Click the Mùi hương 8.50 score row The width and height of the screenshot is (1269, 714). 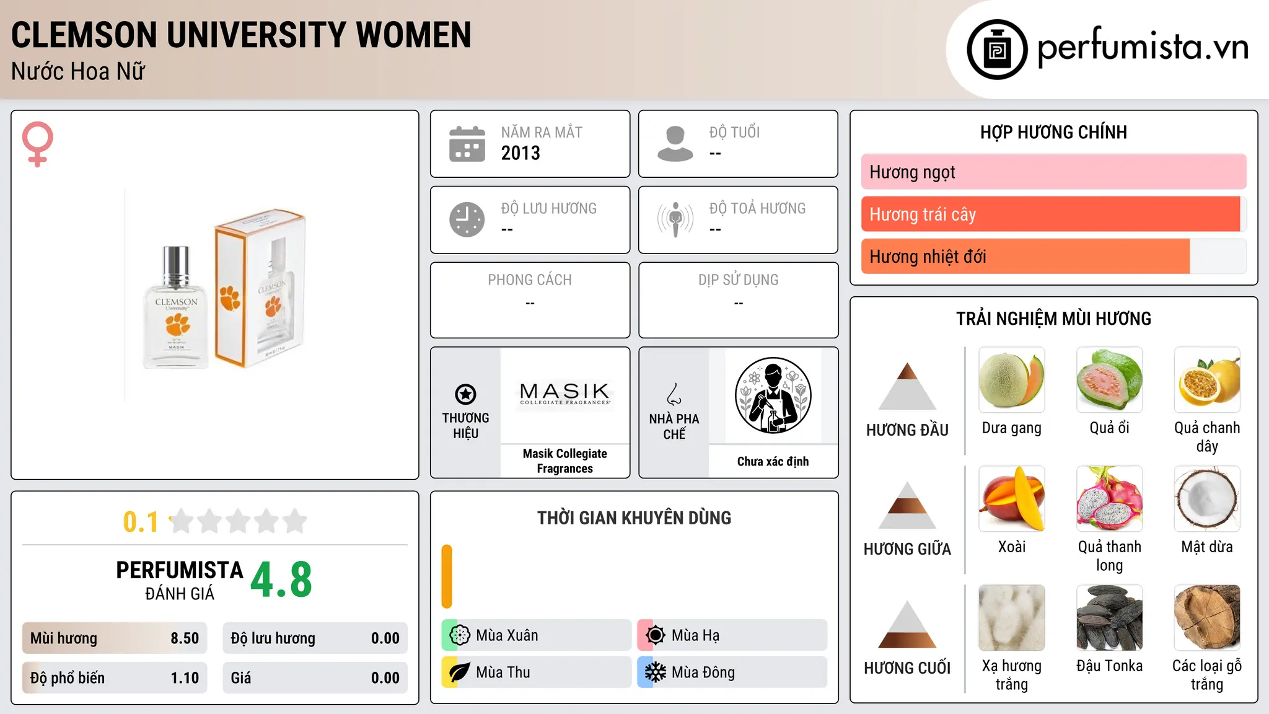[115, 638]
